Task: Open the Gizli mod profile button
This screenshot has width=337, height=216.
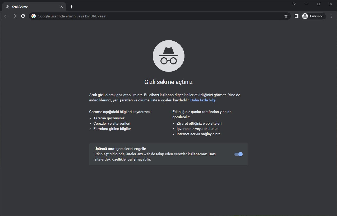Action: [x=314, y=16]
